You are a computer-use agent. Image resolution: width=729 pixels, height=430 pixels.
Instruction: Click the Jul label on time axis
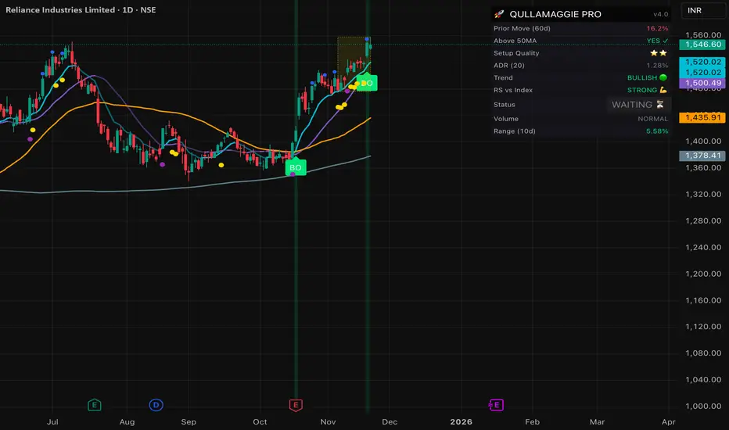[52, 422]
